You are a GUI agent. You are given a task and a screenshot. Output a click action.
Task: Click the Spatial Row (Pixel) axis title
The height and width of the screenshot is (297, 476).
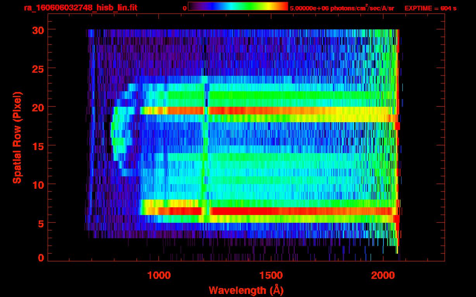(x=17, y=137)
